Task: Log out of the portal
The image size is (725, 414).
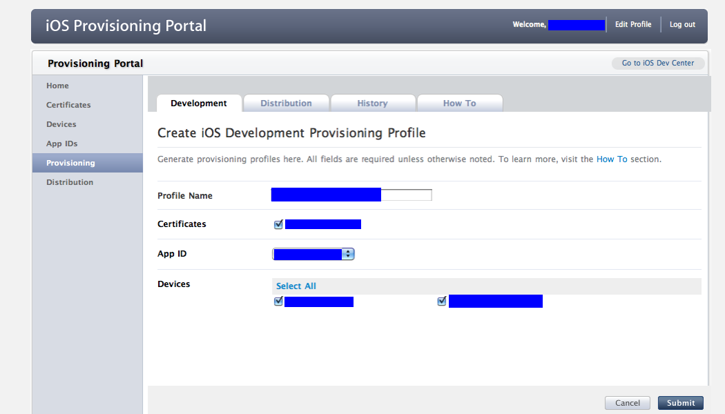Action: click(682, 25)
